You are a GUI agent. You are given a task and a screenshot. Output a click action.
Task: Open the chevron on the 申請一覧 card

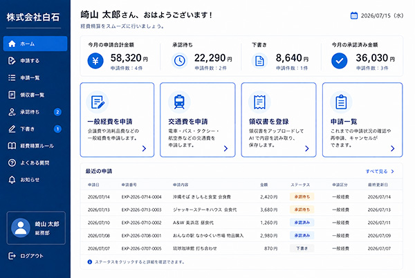pos(393,149)
